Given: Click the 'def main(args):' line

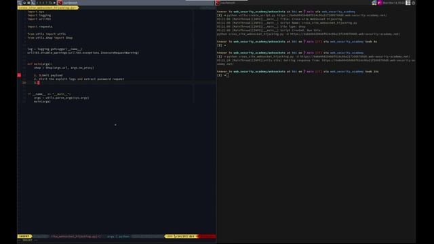Looking at the screenshot, I should click(40, 64).
